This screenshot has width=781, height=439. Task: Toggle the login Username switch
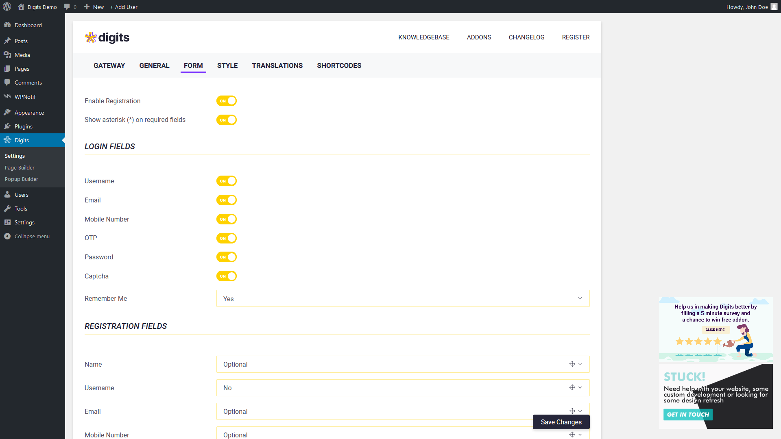click(x=227, y=181)
